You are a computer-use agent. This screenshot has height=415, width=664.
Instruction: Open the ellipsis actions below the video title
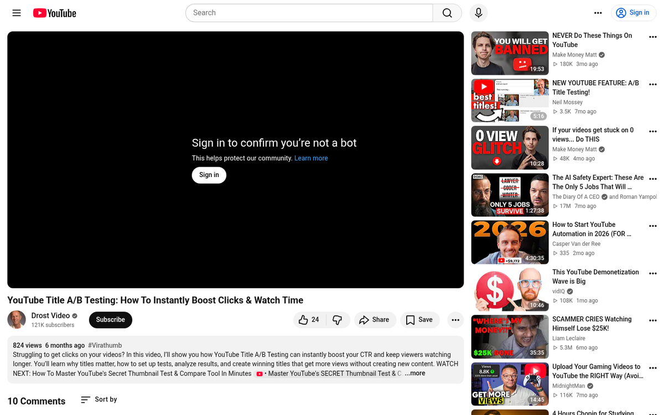coord(455,320)
